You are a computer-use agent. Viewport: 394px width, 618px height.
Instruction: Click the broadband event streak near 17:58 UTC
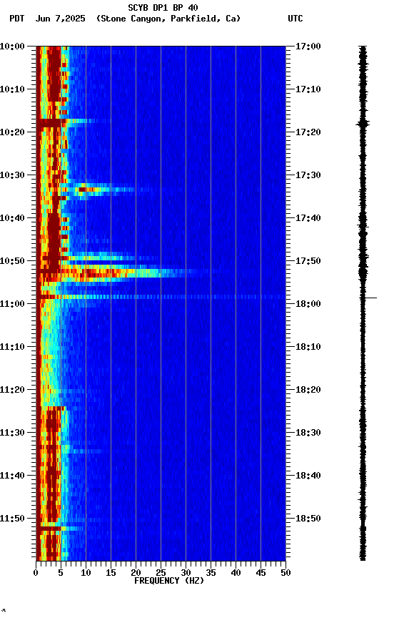161,297
